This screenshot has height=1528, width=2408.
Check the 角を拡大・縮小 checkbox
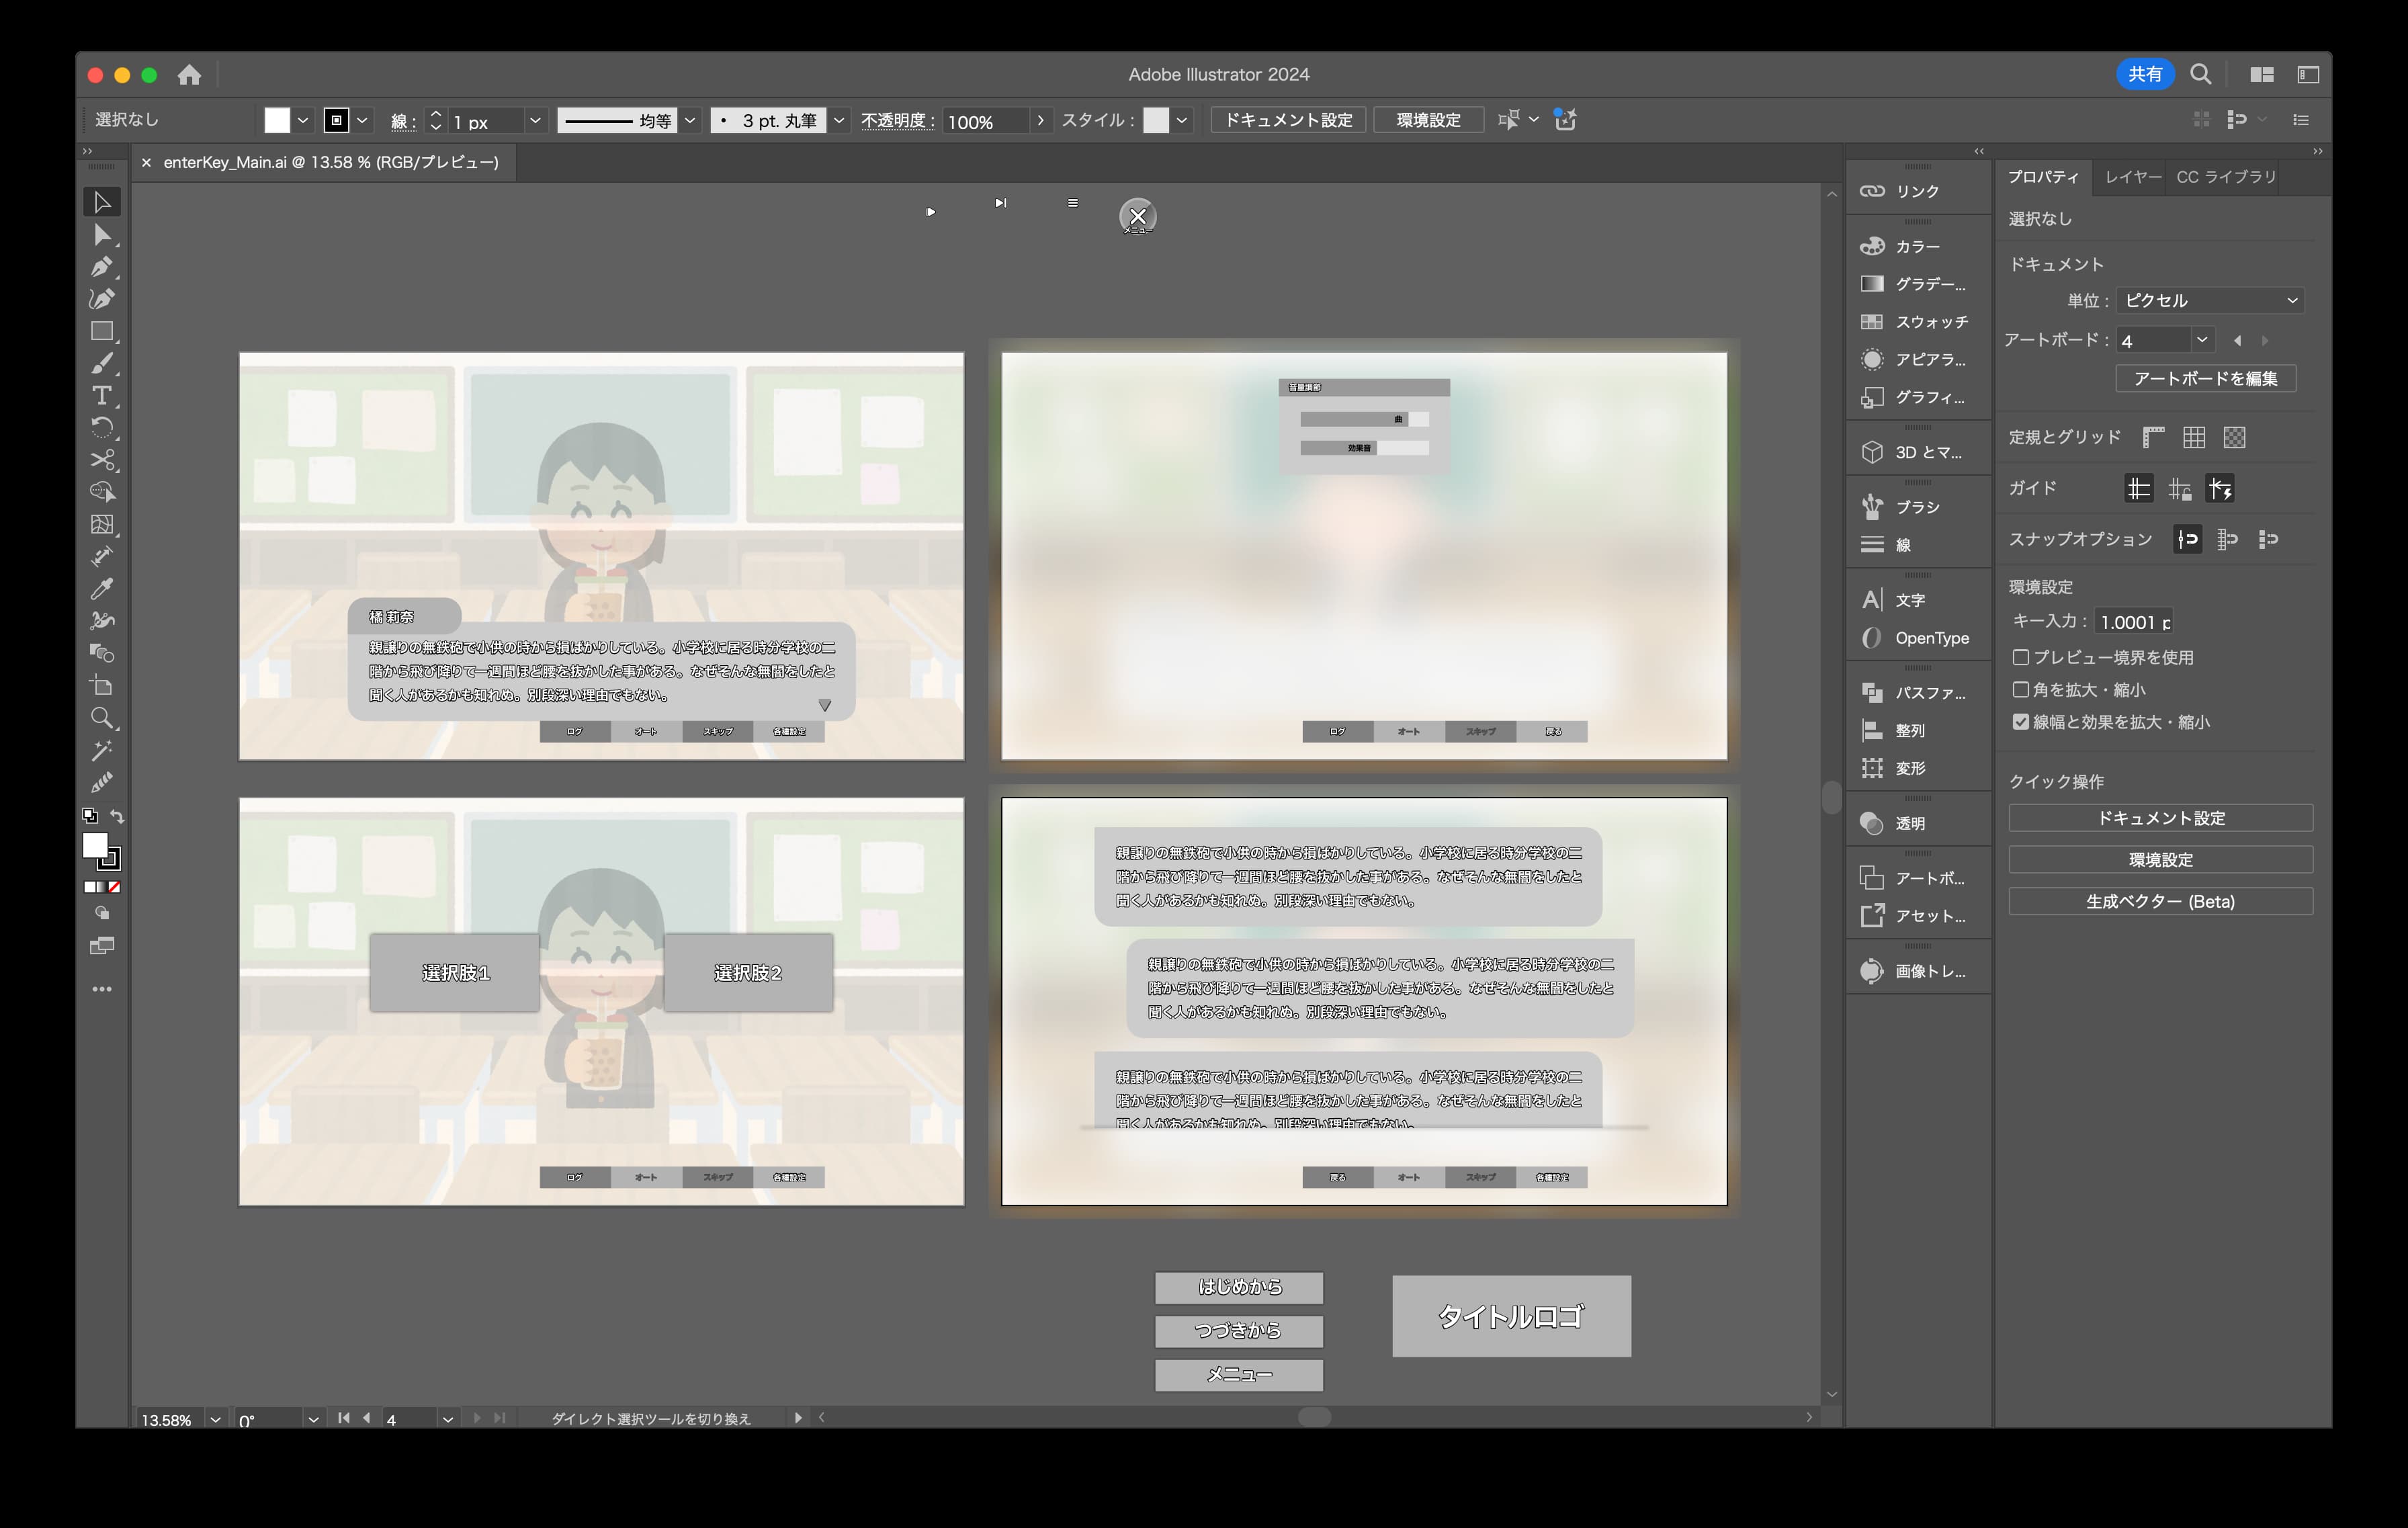click(2021, 690)
